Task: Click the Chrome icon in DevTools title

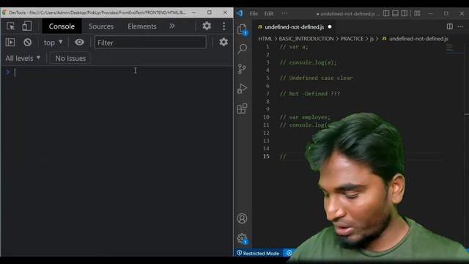Action: [4, 12]
